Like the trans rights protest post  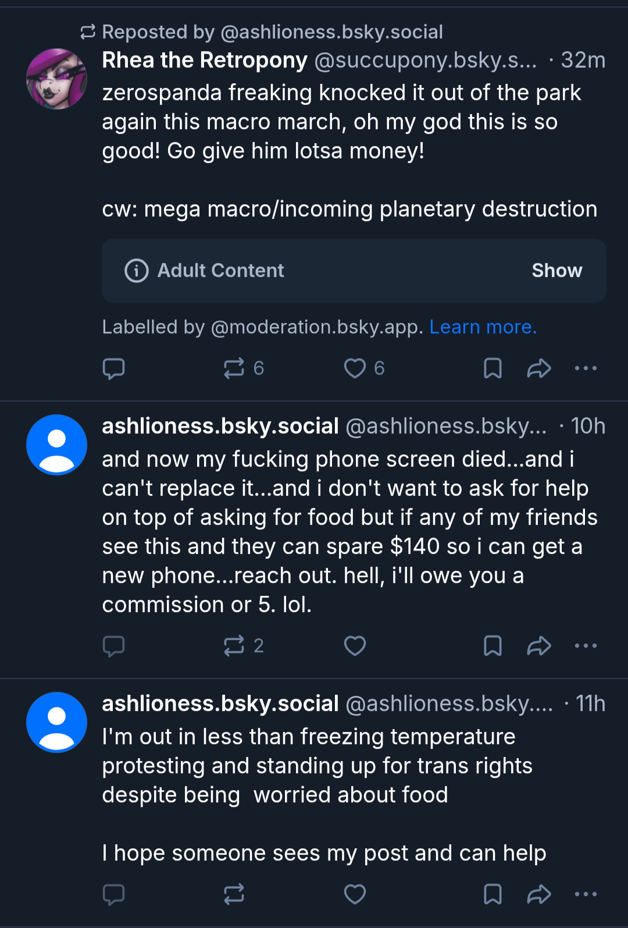coord(355,894)
